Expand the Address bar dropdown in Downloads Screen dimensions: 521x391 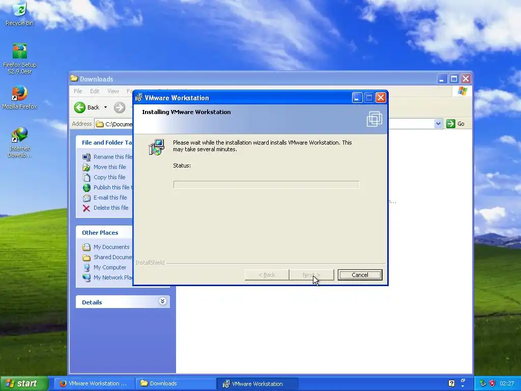[x=438, y=124]
